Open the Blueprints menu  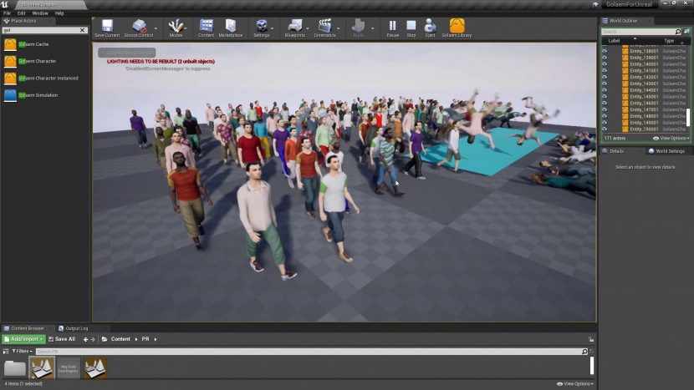(x=295, y=28)
